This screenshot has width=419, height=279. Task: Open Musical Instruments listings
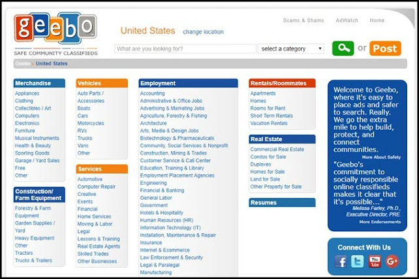pyautogui.click(x=37, y=138)
